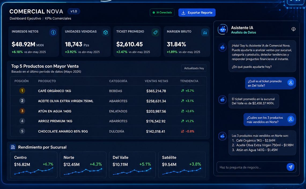Open the Del Valle branch card
The image size is (306, 189).
(x=132, y=165)
